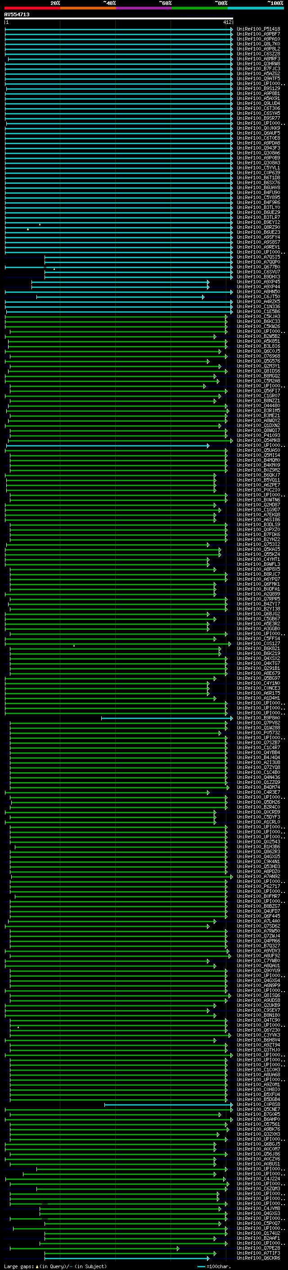Select hit UniRef100_B1H3B6
The width and height of the screenshot is (288, 1270).
point(258,847)
